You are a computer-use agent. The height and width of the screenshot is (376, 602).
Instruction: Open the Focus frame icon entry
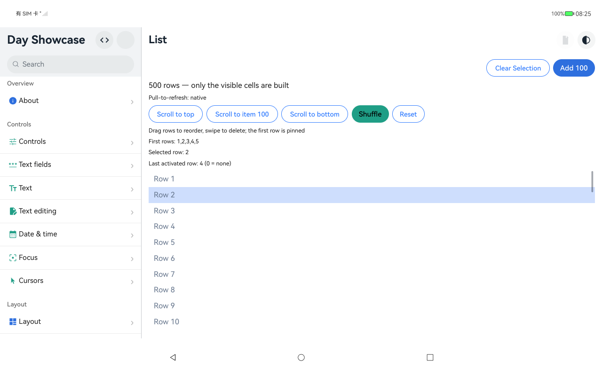pyautogui.click(x=13, y=258)
